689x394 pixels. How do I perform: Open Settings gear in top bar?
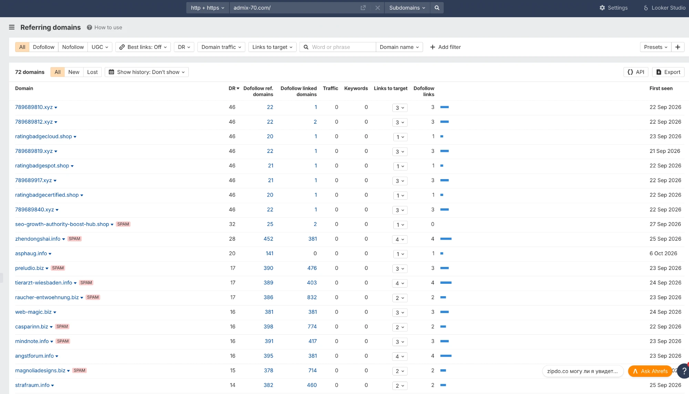pyautogui.click(x=614, y=8)
